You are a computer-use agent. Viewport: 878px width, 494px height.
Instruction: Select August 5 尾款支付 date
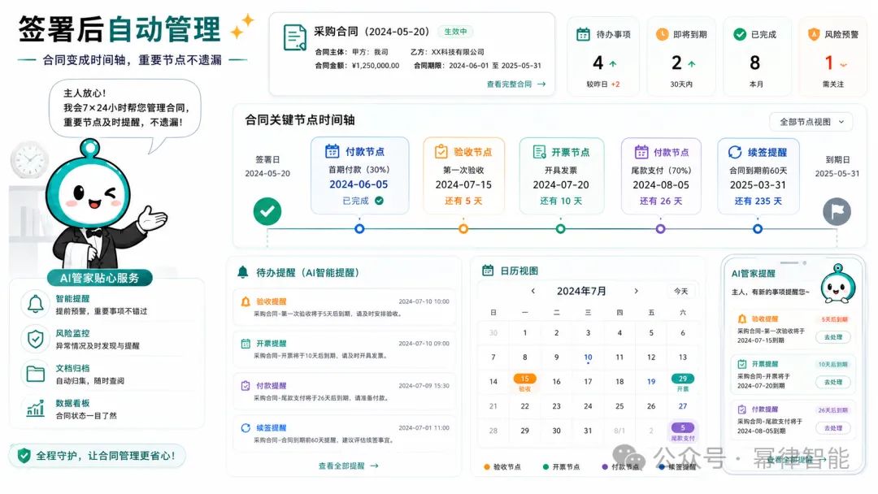click(x=683, y=431)
